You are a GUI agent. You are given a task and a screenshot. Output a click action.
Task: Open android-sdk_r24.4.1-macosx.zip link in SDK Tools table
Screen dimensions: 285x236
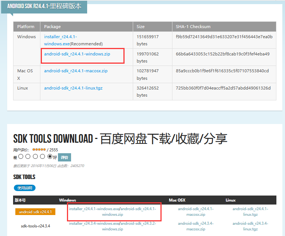196,212
